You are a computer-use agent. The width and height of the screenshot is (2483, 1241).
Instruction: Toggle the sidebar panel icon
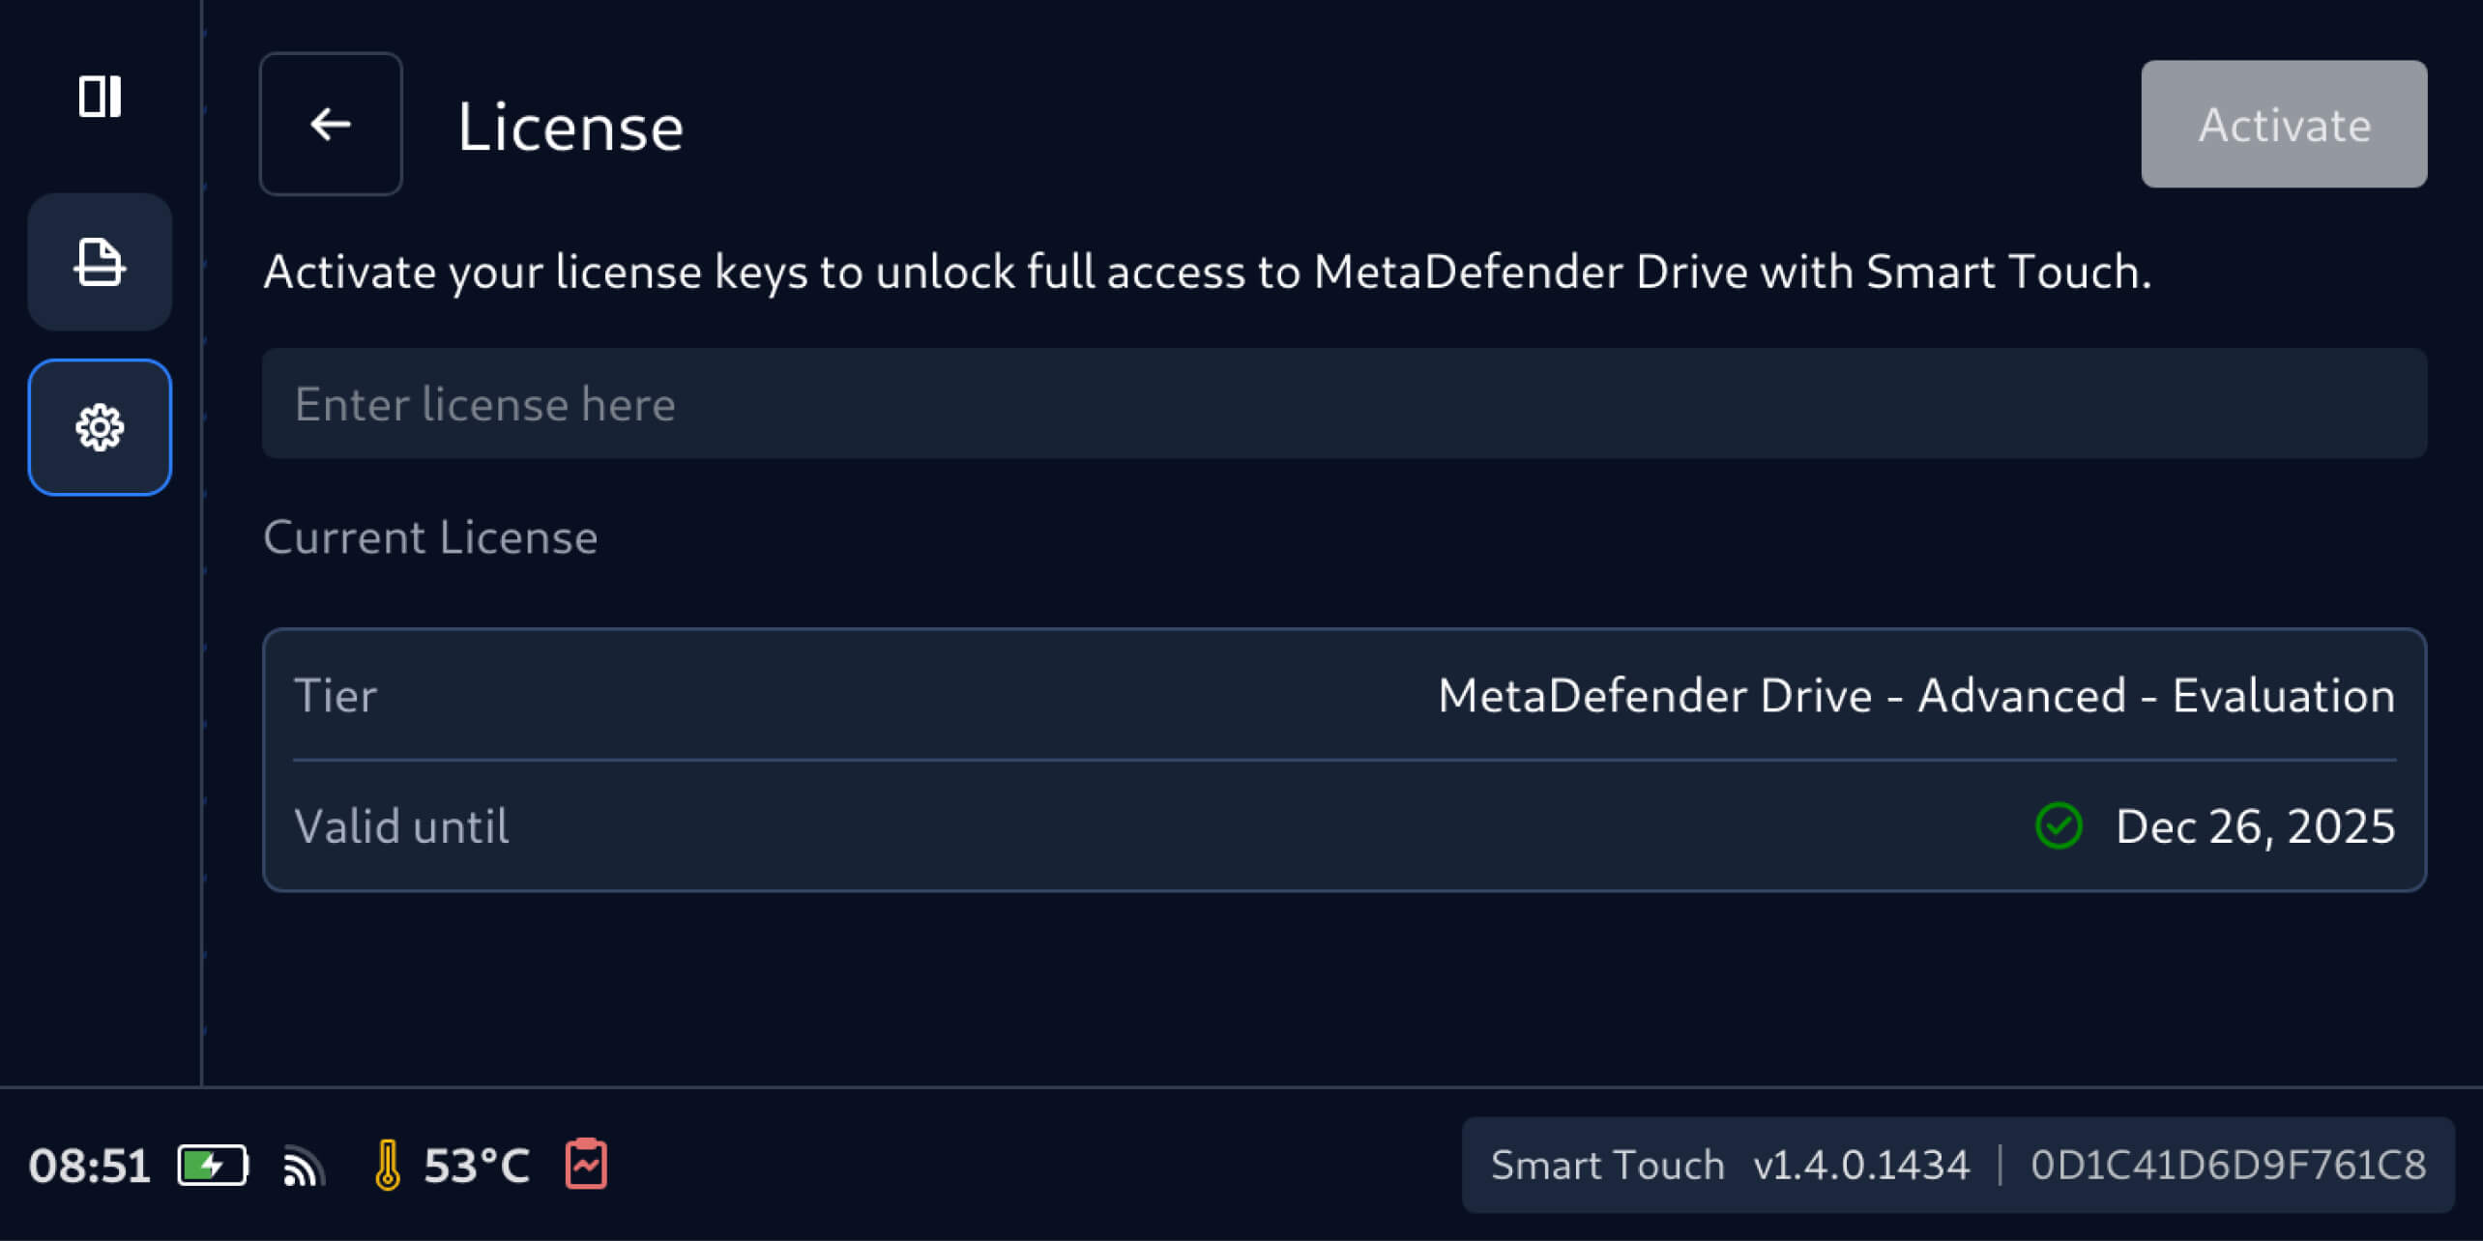pos(100,97)
